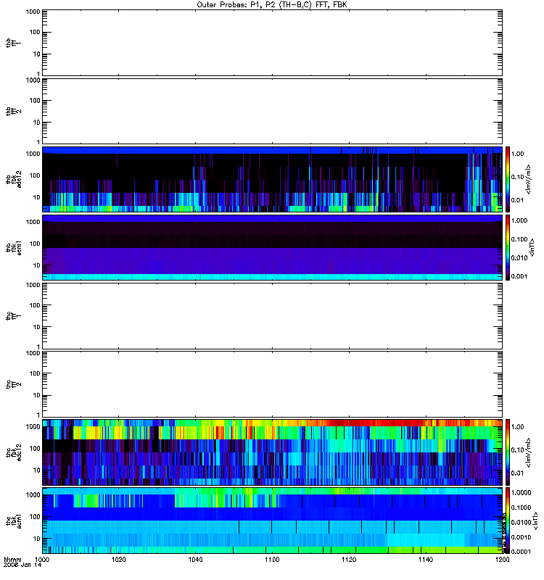Click the '100' y-axis tick of thb fff 2 panel
The width and height of the screenshot is (544, 580).
pyautogui.click(x=35, y=101)
